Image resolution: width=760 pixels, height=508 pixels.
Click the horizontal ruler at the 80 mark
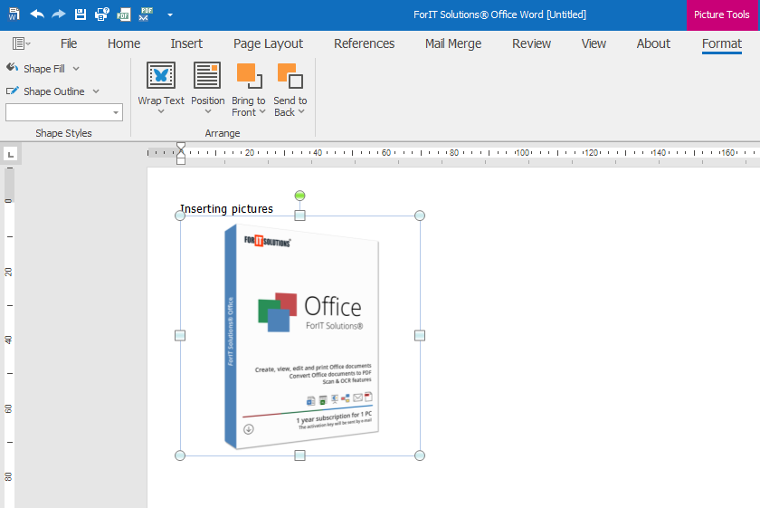453,152
